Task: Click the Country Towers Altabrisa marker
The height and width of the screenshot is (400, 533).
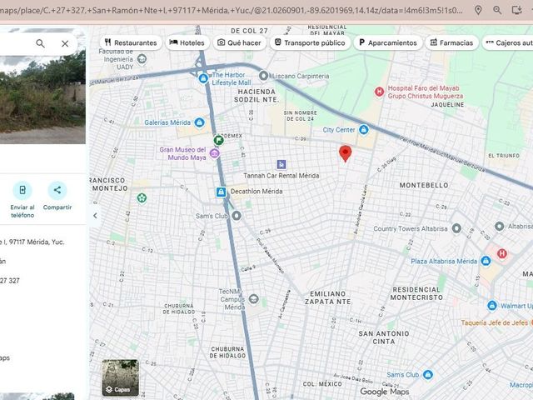Action: pos(456,228)
